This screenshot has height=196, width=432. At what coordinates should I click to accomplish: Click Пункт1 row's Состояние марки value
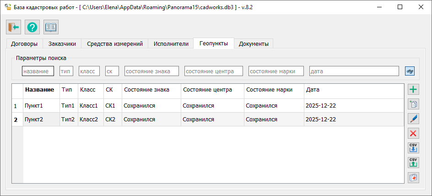pos(274,106)
